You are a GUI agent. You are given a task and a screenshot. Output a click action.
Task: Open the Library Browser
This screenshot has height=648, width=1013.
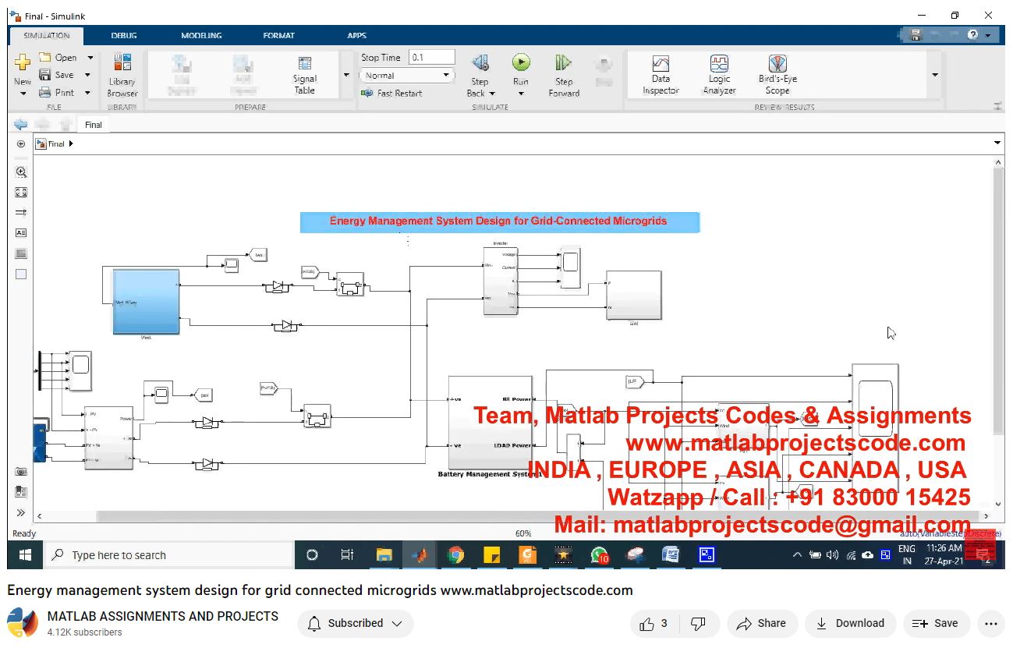122,75
